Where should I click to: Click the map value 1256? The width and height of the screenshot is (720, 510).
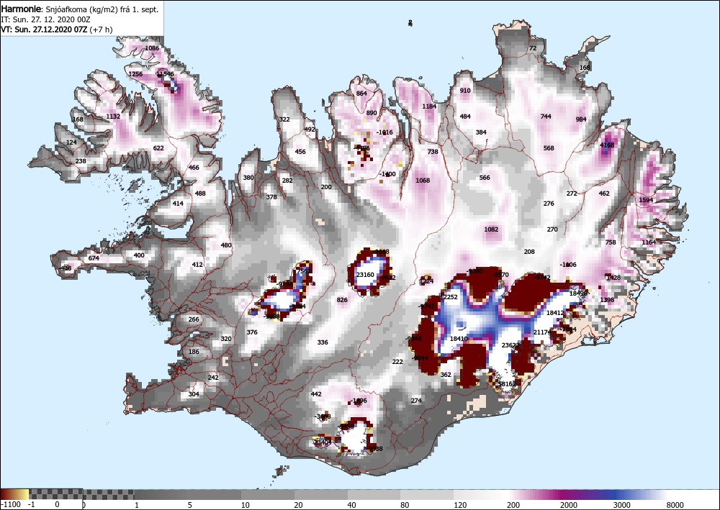click(x=135, y=74)
